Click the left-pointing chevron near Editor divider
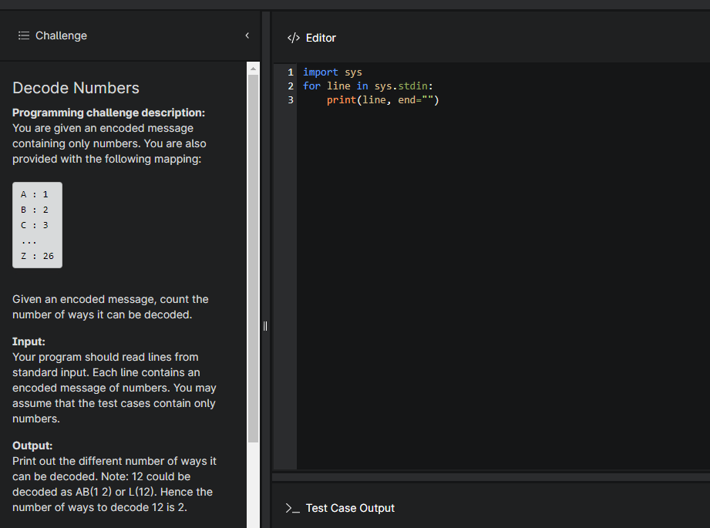The height and width of the screenshot is (528, 710). pos(247,35)
